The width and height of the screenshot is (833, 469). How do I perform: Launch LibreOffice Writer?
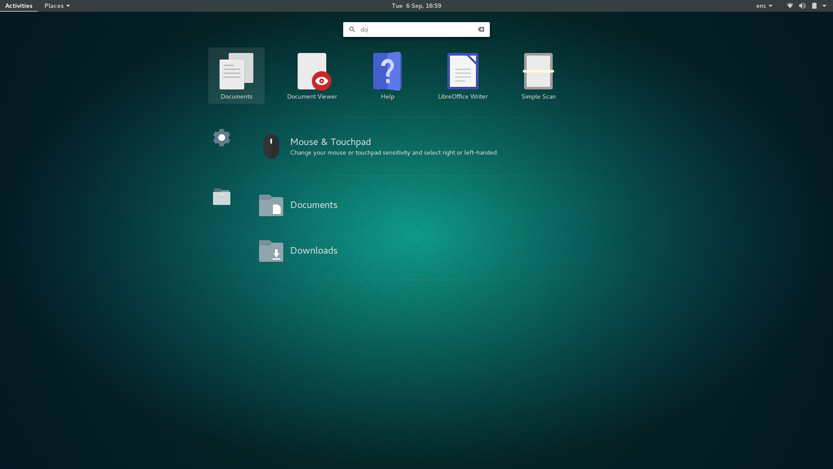pyautogui.click(x=463, y=76)
